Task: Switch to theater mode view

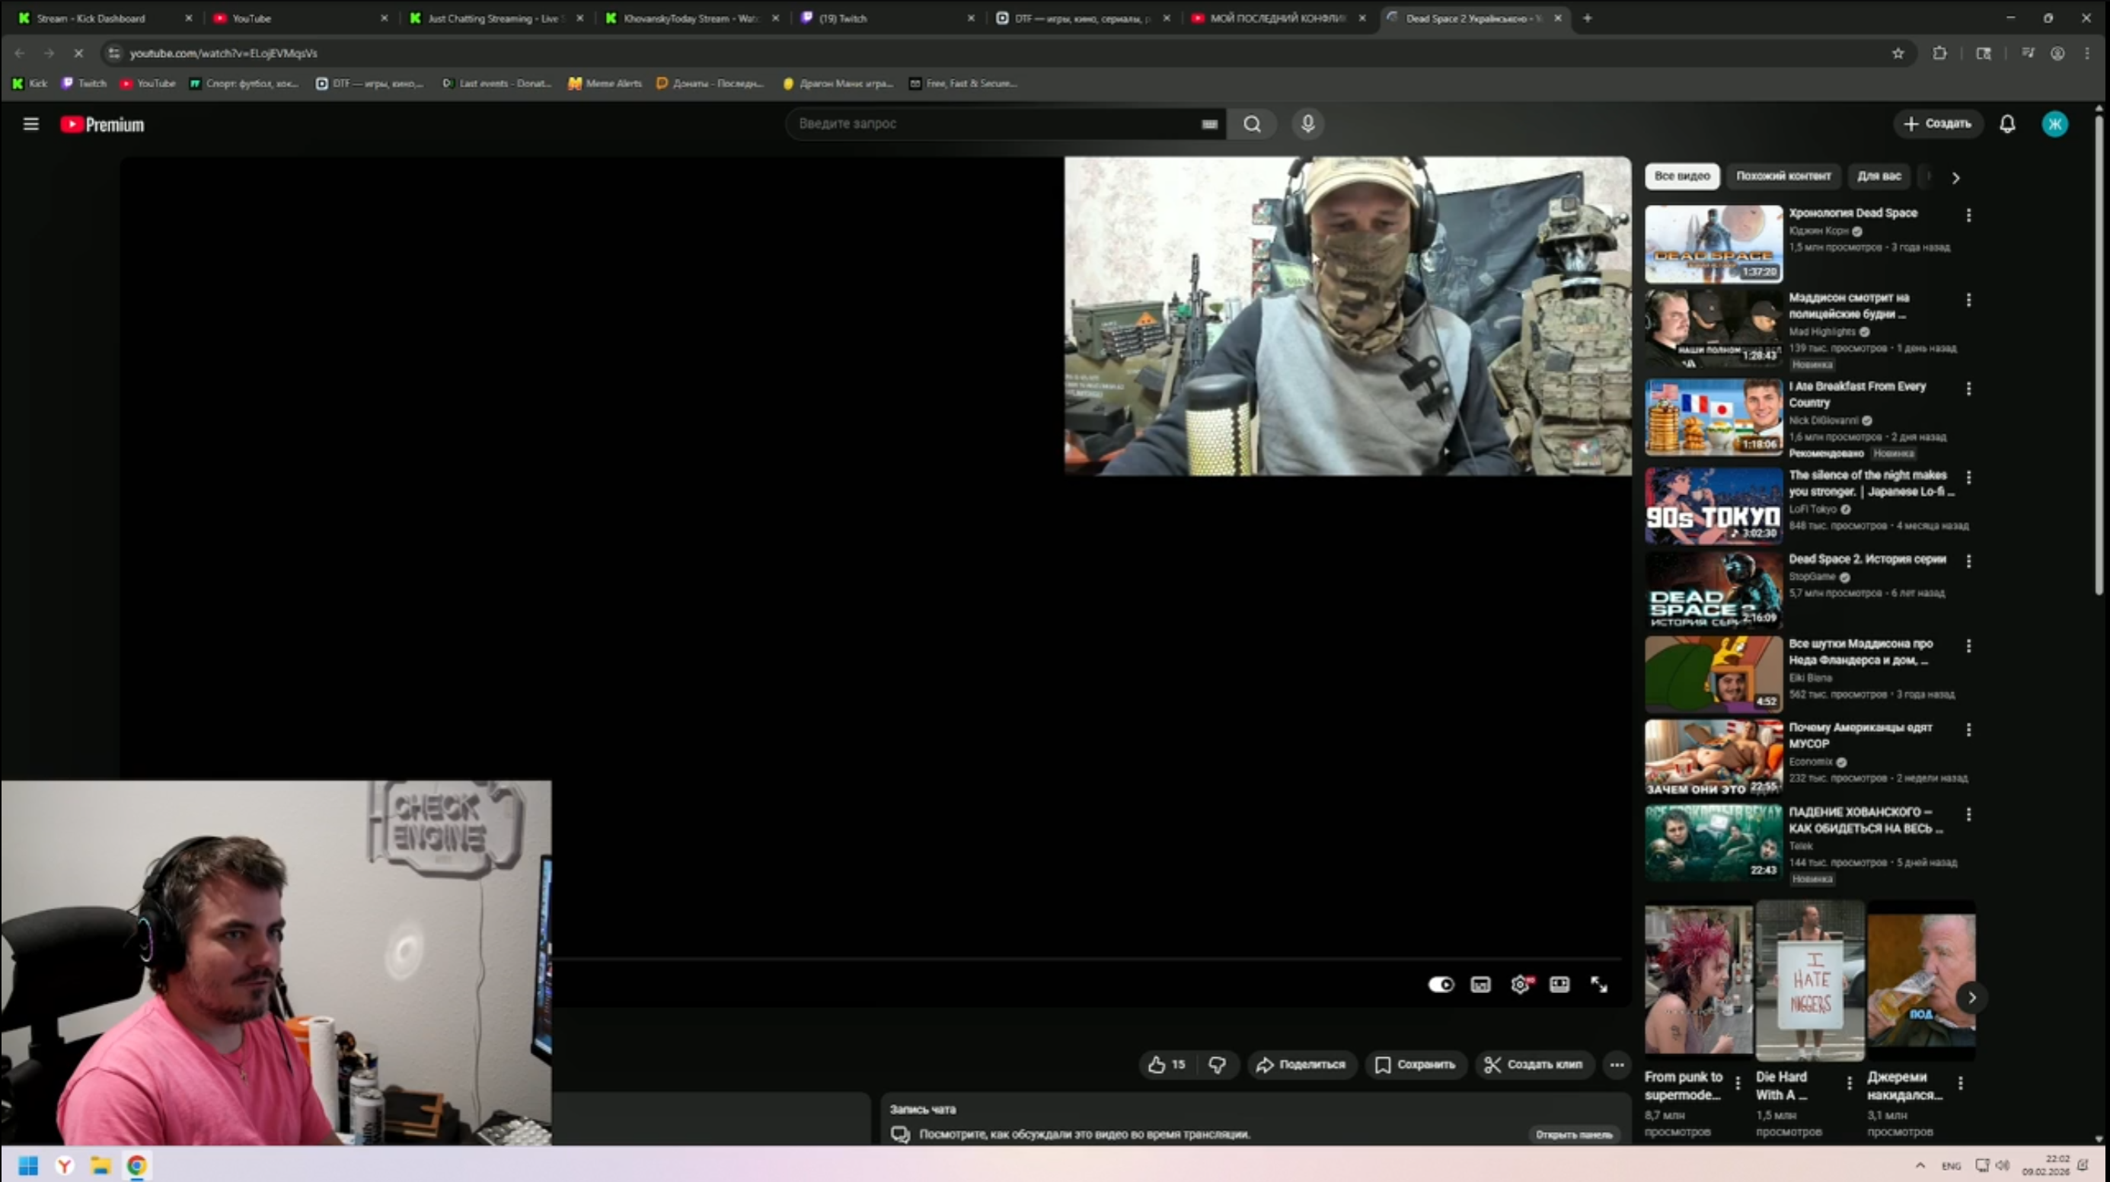Action: (1559, 985)
